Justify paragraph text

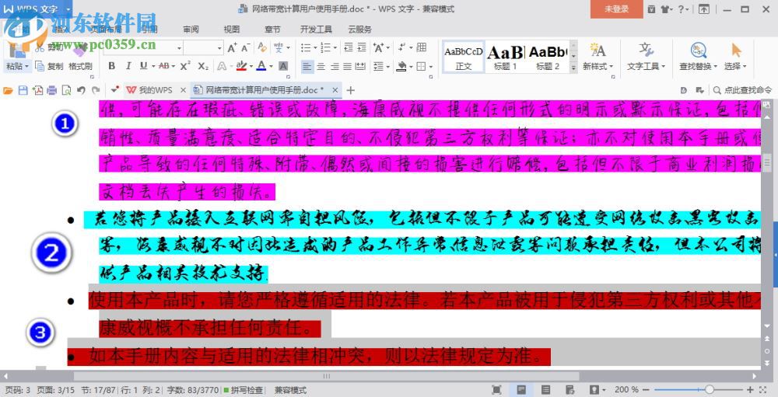(347, 66)
